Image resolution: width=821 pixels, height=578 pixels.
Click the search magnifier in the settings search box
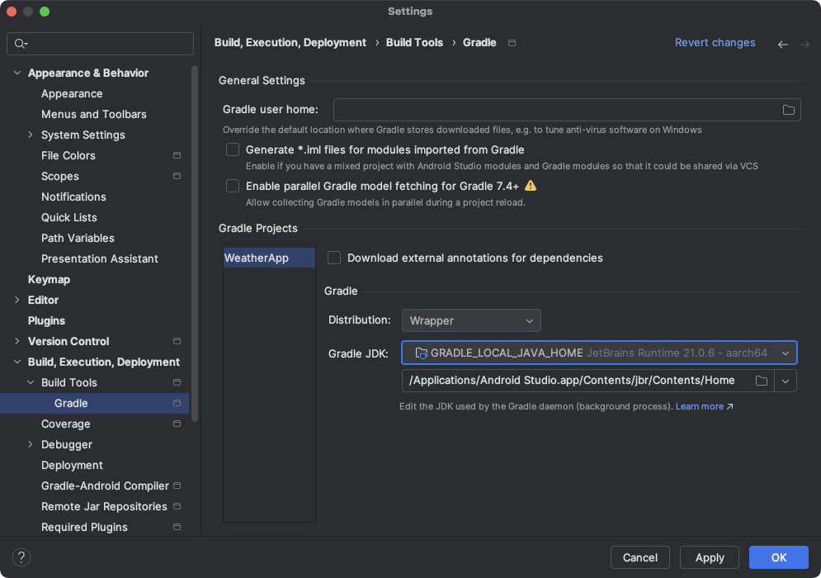(x=18, y=44)
